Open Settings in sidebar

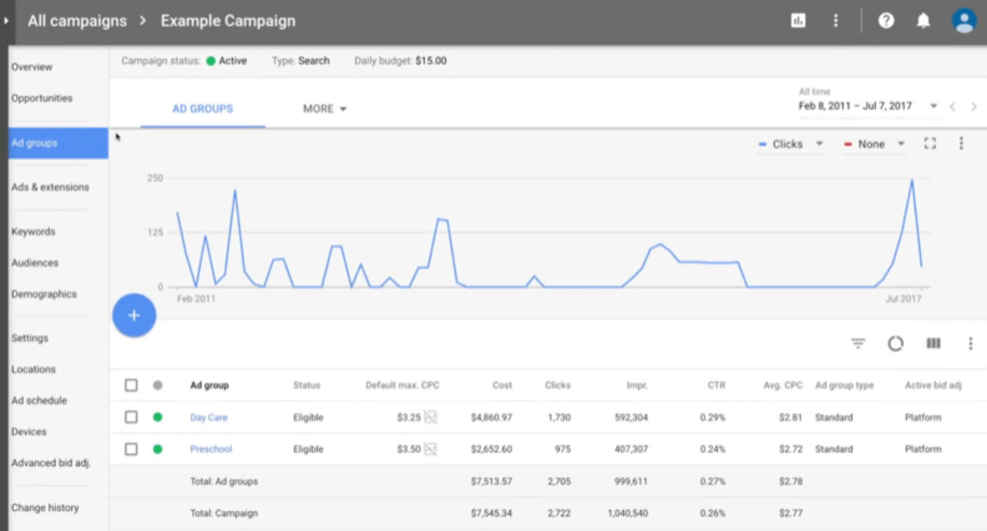tap(29, 338)
